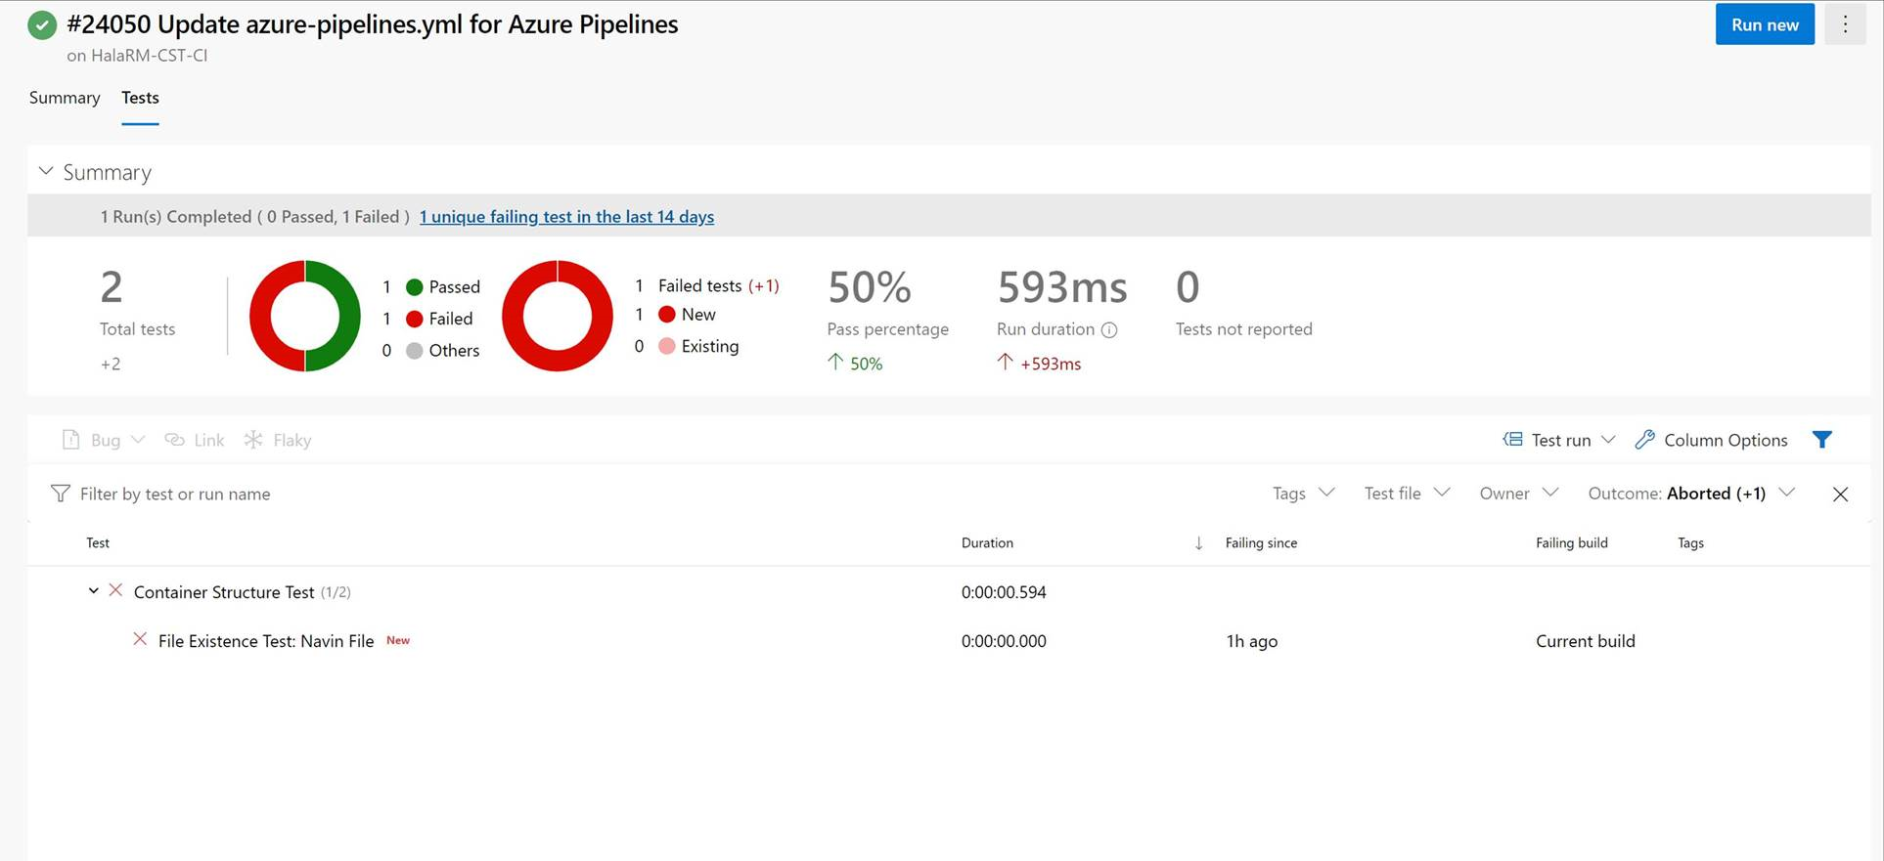This screenshot has width=1884, height=861.
Task: Select the Tests tab
Action: pyautogui.click(x=140, y=98)
